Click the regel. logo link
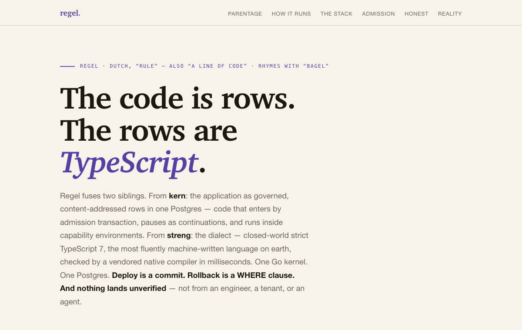Image resolution: width=522 pixels, height=330 pixels. [x=70, y=13]
